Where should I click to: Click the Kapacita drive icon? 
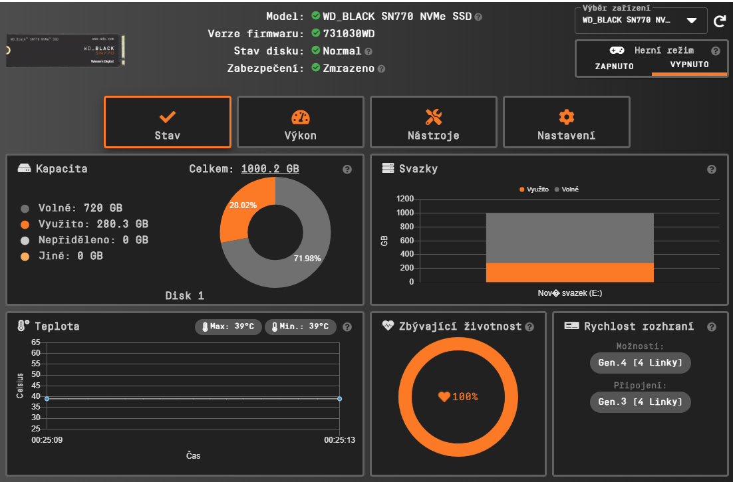click(24, 168)
